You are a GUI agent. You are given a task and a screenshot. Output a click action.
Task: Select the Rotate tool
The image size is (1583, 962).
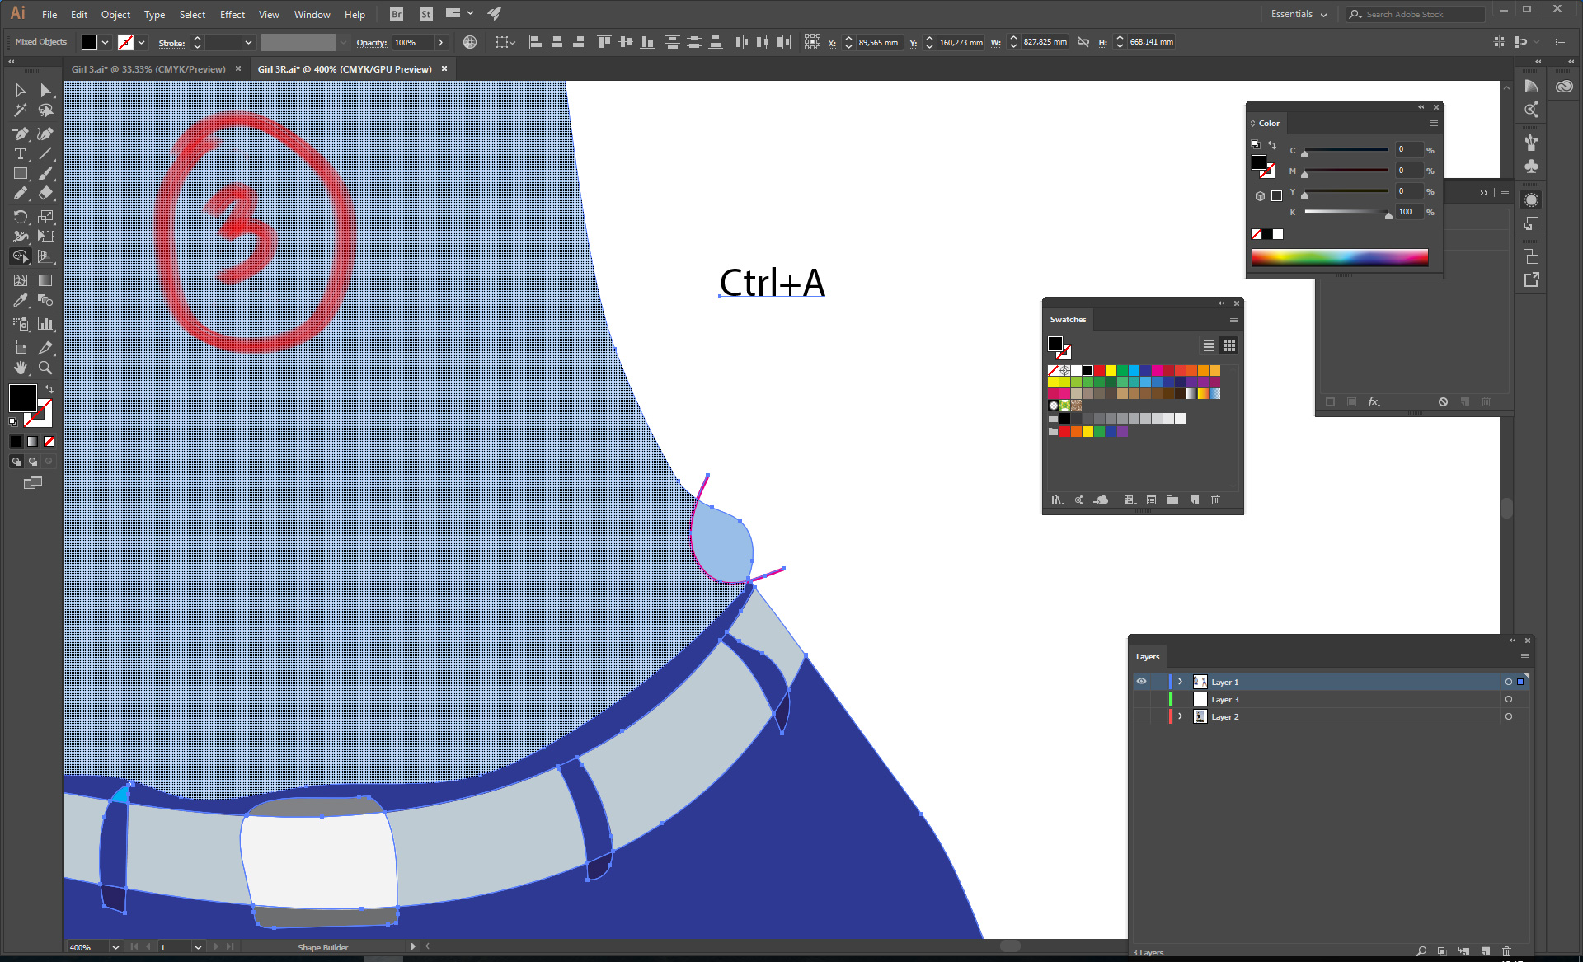21,217
